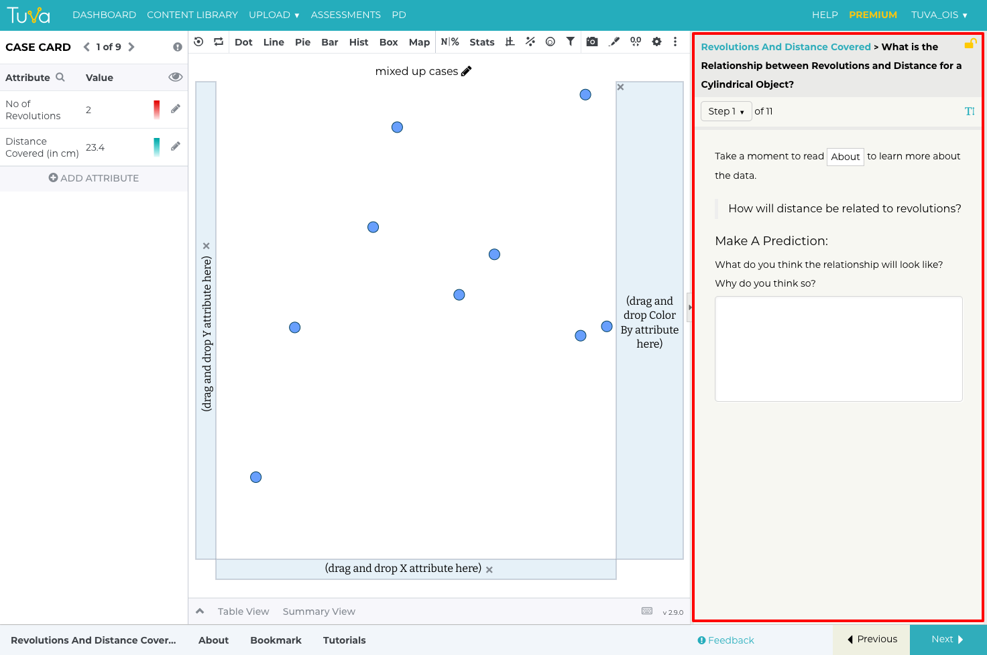
Task: Click the text size icon in activity panel
Action: pos(970,111)
